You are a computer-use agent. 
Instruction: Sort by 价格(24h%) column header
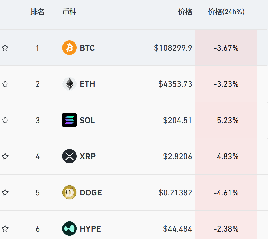(x=226, y=12)
